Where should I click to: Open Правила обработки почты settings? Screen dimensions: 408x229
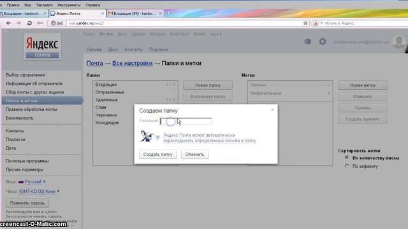pos(31,109)
